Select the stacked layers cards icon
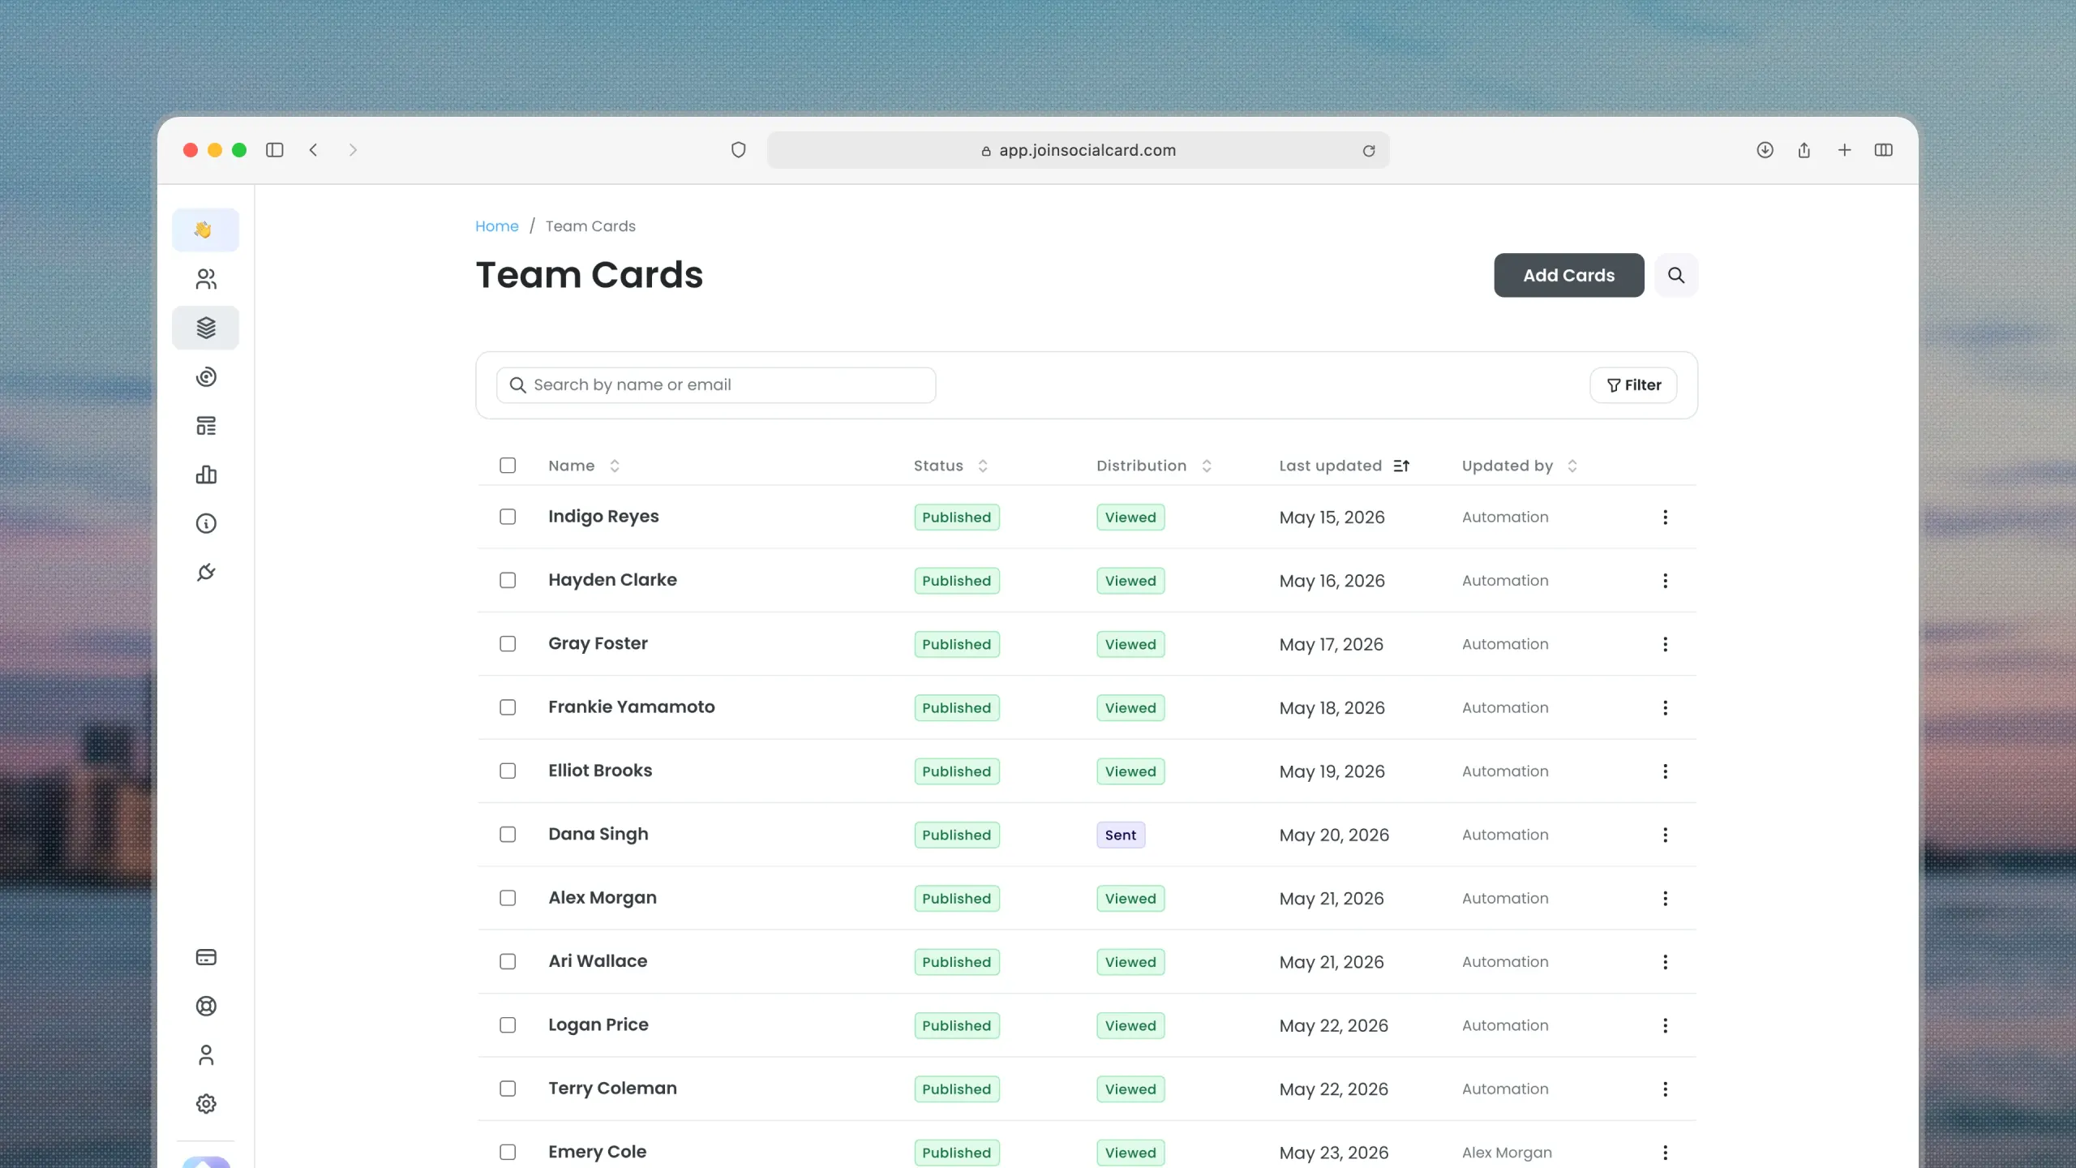 coord(206,328)
